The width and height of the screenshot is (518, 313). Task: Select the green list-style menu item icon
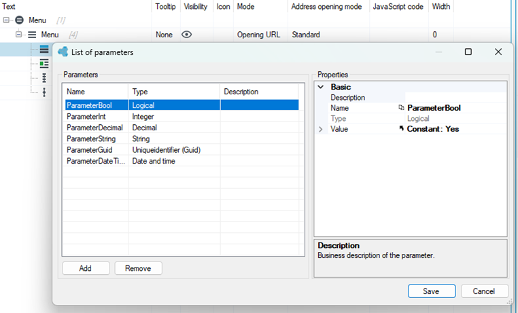pos(44,63)
